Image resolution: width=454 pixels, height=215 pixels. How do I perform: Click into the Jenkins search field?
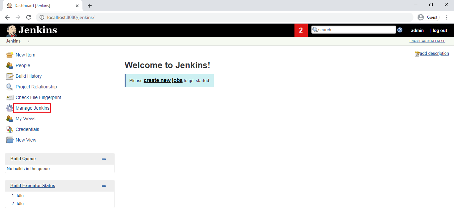pyautogui.click(x=354, y=30)
